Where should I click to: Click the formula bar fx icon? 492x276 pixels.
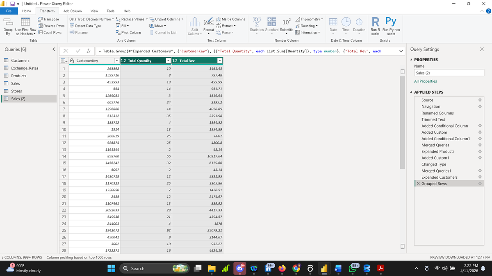(89, 51)
